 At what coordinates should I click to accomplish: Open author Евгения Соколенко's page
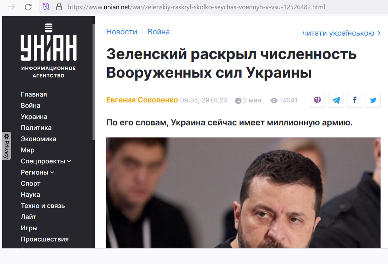(x=142, y=100)
